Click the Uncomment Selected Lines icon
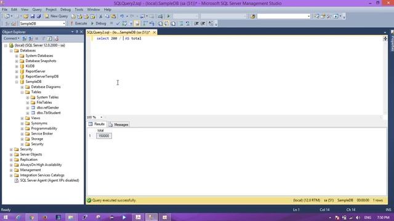394x221 pixels. [188, 23]
